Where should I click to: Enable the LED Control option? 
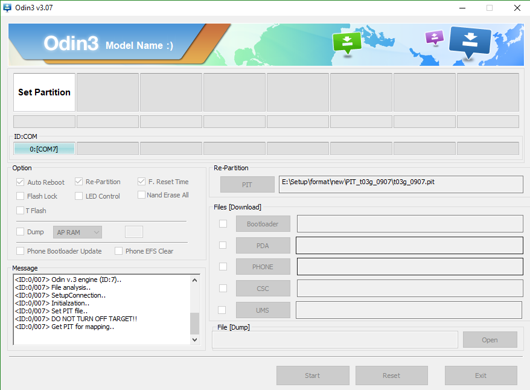(x=78, y=196)
